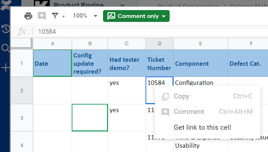Click the Copy icon in the context menu
This screenshot has width=268, height=152.
165,96
